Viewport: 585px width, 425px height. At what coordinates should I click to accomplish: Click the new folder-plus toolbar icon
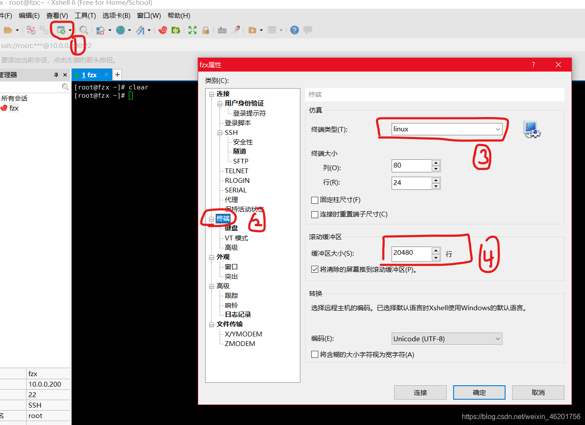tap(252, 30)
